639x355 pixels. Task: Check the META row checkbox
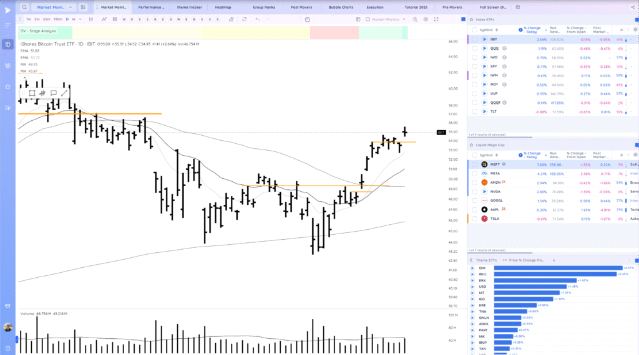point(475,174)
